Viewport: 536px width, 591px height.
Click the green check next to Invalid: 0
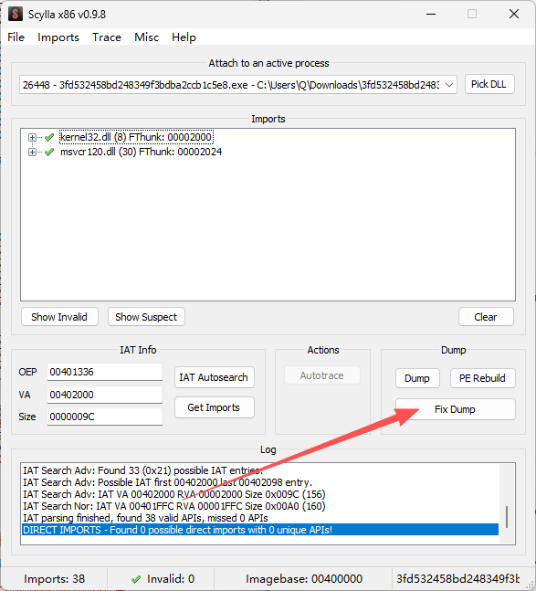136,579
